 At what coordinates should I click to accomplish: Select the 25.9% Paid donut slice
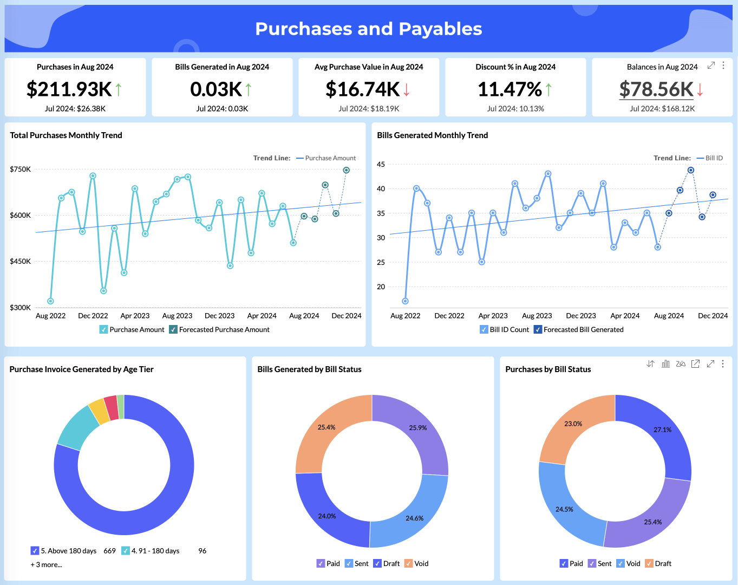[418, 428]
